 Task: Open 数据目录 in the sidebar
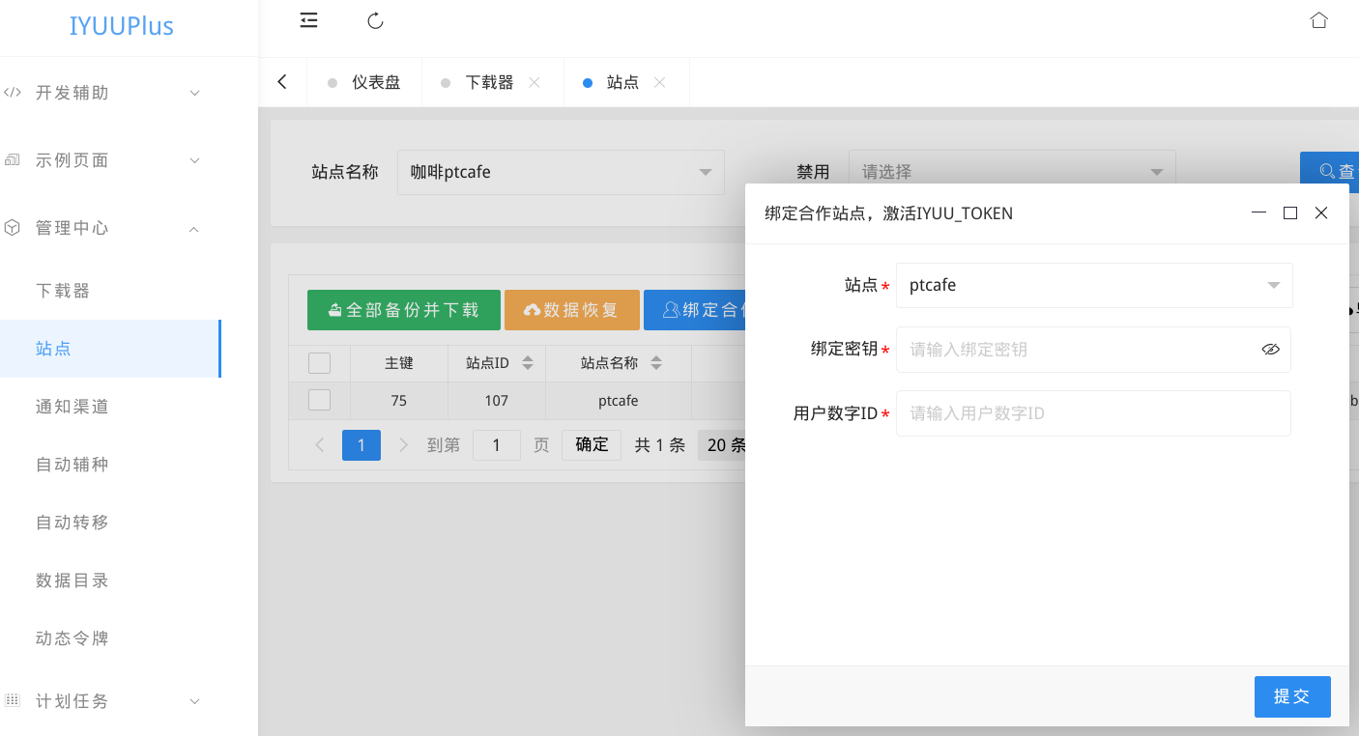pyautogui.click(x=110, y=580)
